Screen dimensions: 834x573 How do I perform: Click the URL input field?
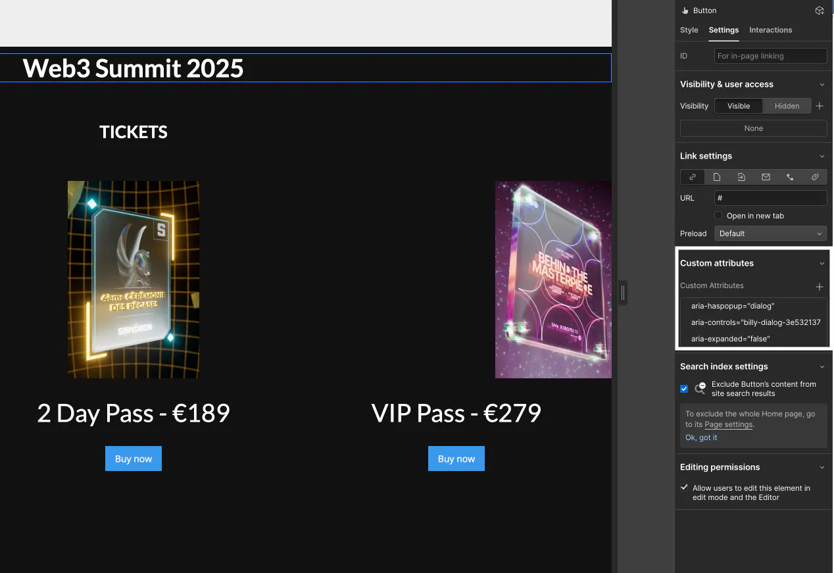tap(771, 198)
